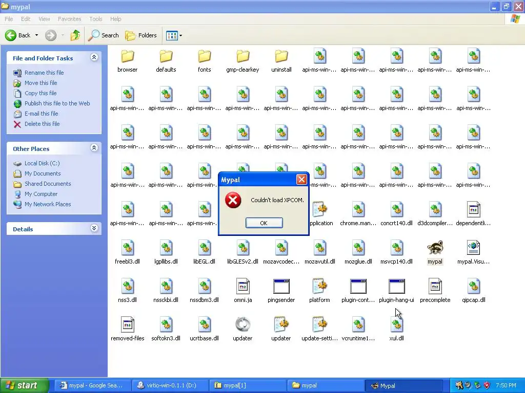The image size is (525, 393).
Task: Switch to virtio-win-0.1.1 (D:) taskbar window
Action: (170, 385)
